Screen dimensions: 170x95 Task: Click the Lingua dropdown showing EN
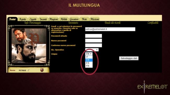click(89, 54)
